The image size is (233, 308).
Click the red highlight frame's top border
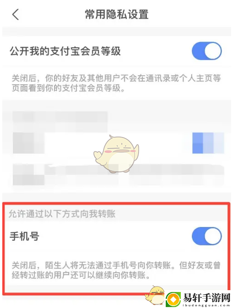116,204
